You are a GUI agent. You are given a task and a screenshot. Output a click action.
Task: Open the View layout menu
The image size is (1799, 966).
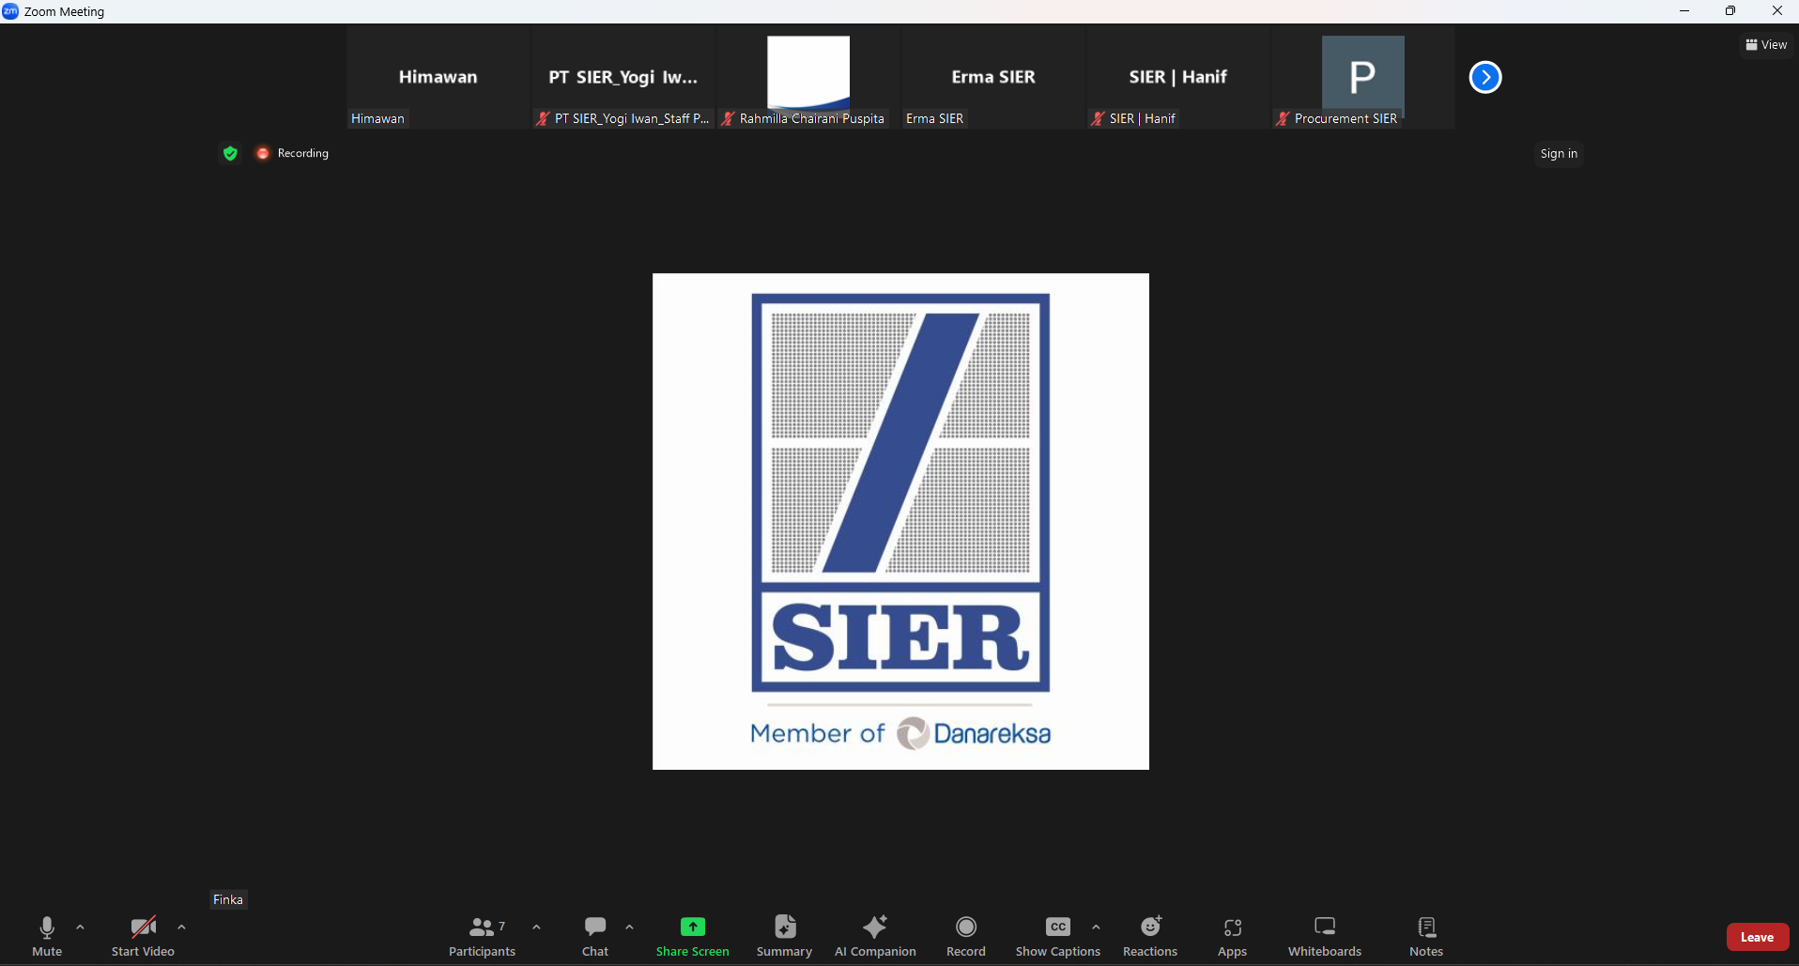[1766, 44]
